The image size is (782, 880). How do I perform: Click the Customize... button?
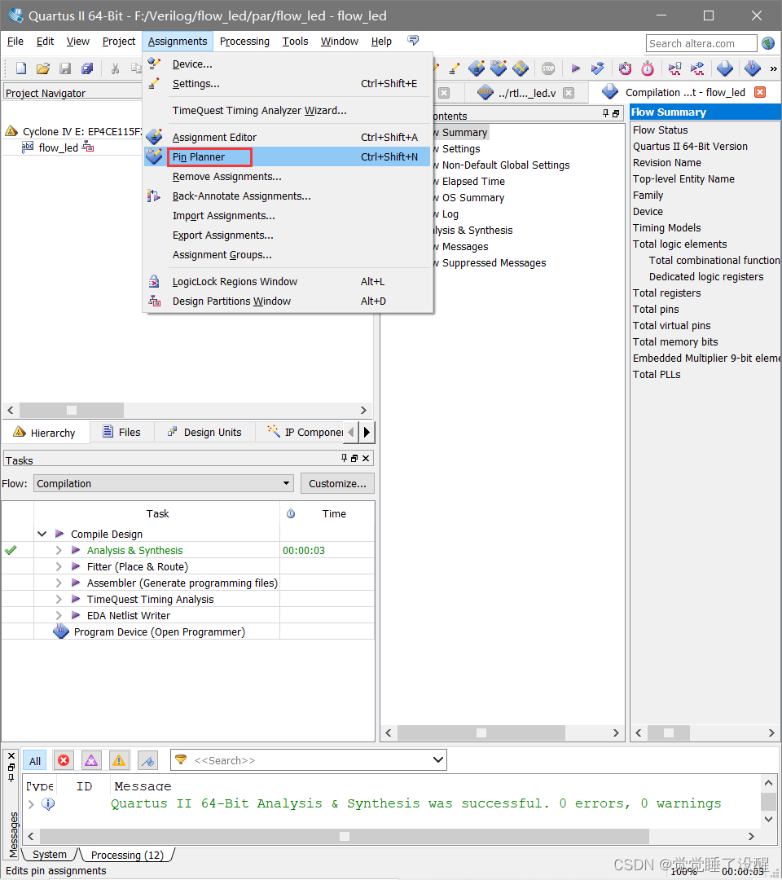tap(337, 483)
